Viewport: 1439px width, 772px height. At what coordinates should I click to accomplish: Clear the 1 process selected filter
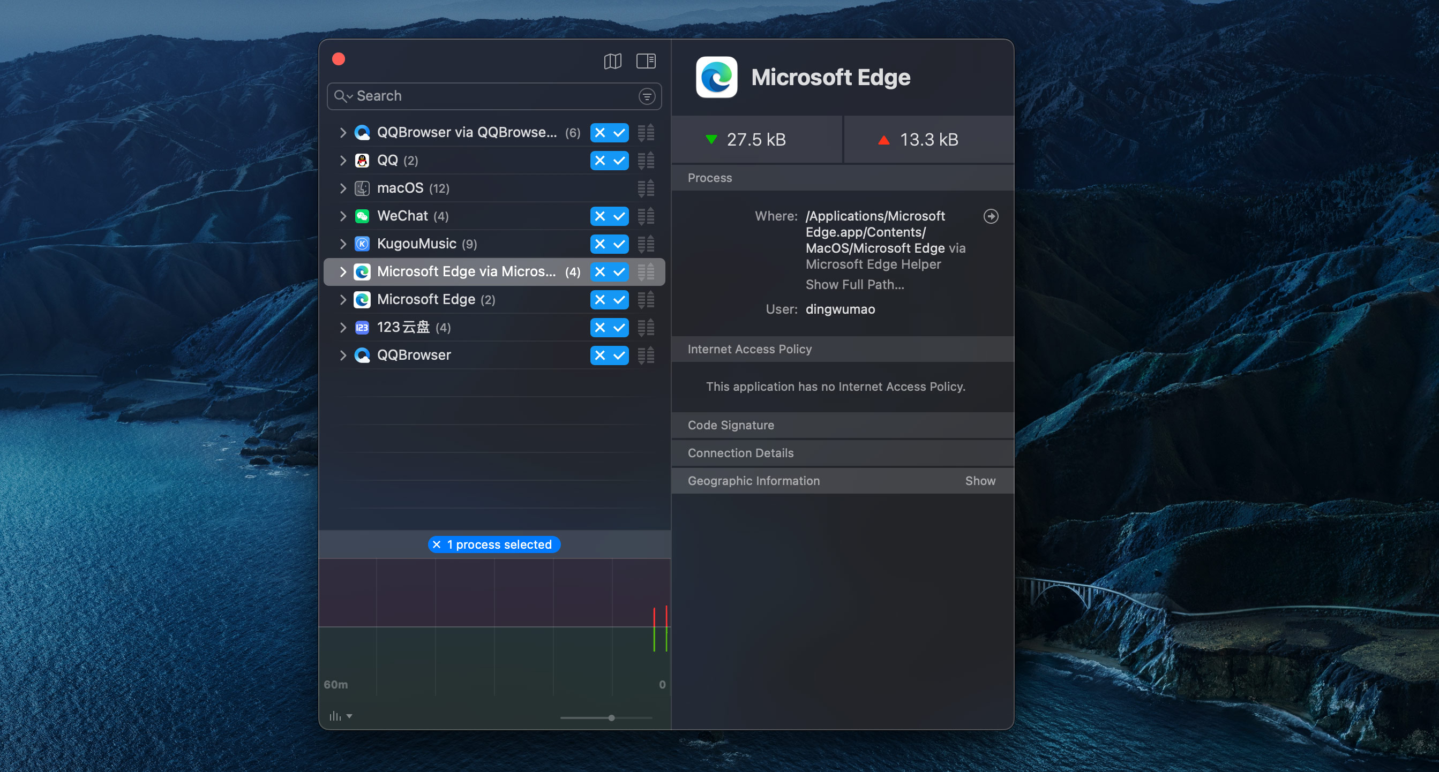pyautogui.click(x=437, y=544)
